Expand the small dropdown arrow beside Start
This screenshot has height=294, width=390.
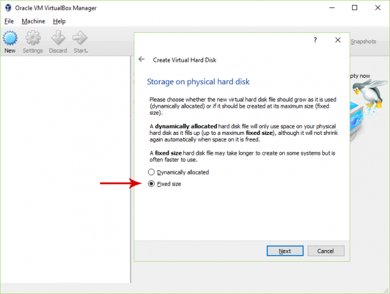88,51
